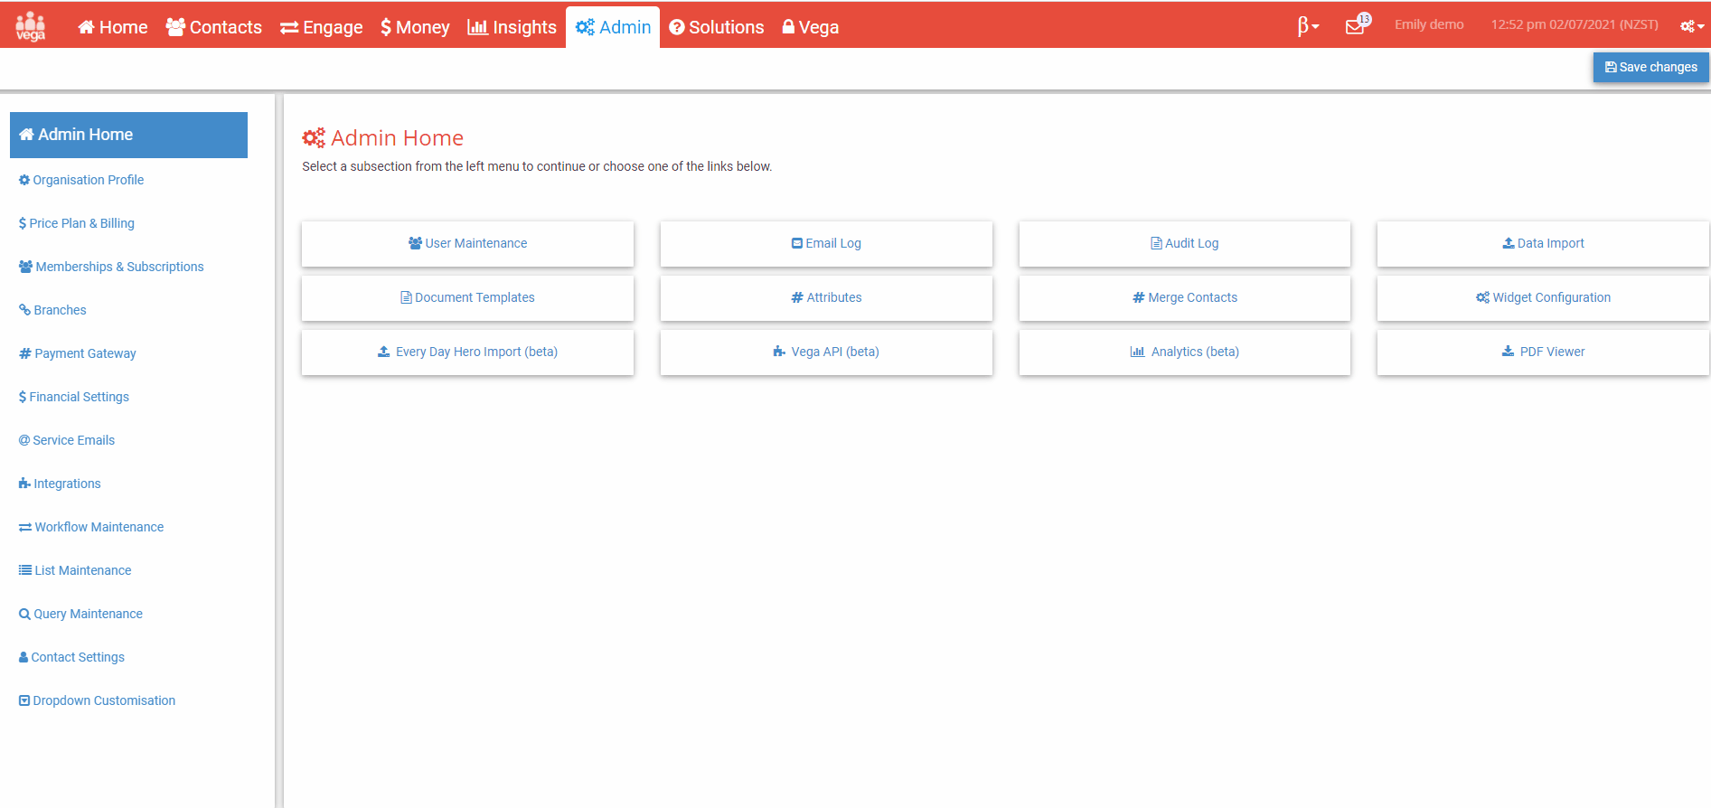Click the PDF Viewer button

1543,352
